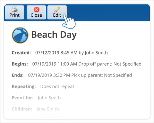Click the Created label

coord(21,53)
